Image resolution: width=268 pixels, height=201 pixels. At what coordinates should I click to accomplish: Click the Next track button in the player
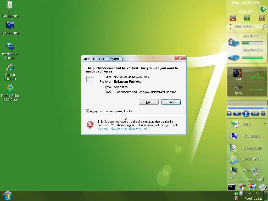point(255,114)
